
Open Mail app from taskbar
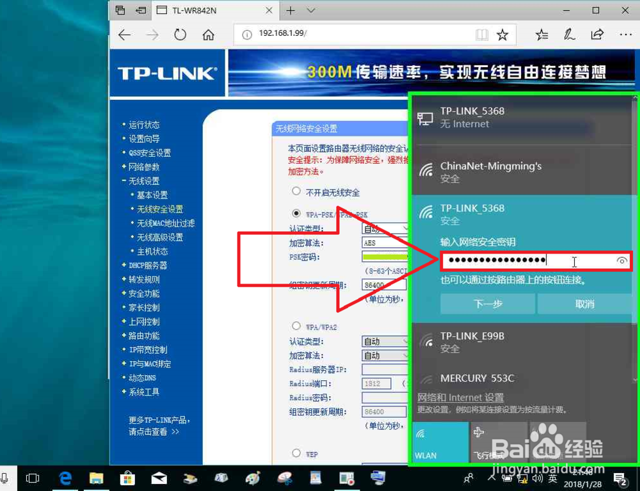[x=159, y=478]
